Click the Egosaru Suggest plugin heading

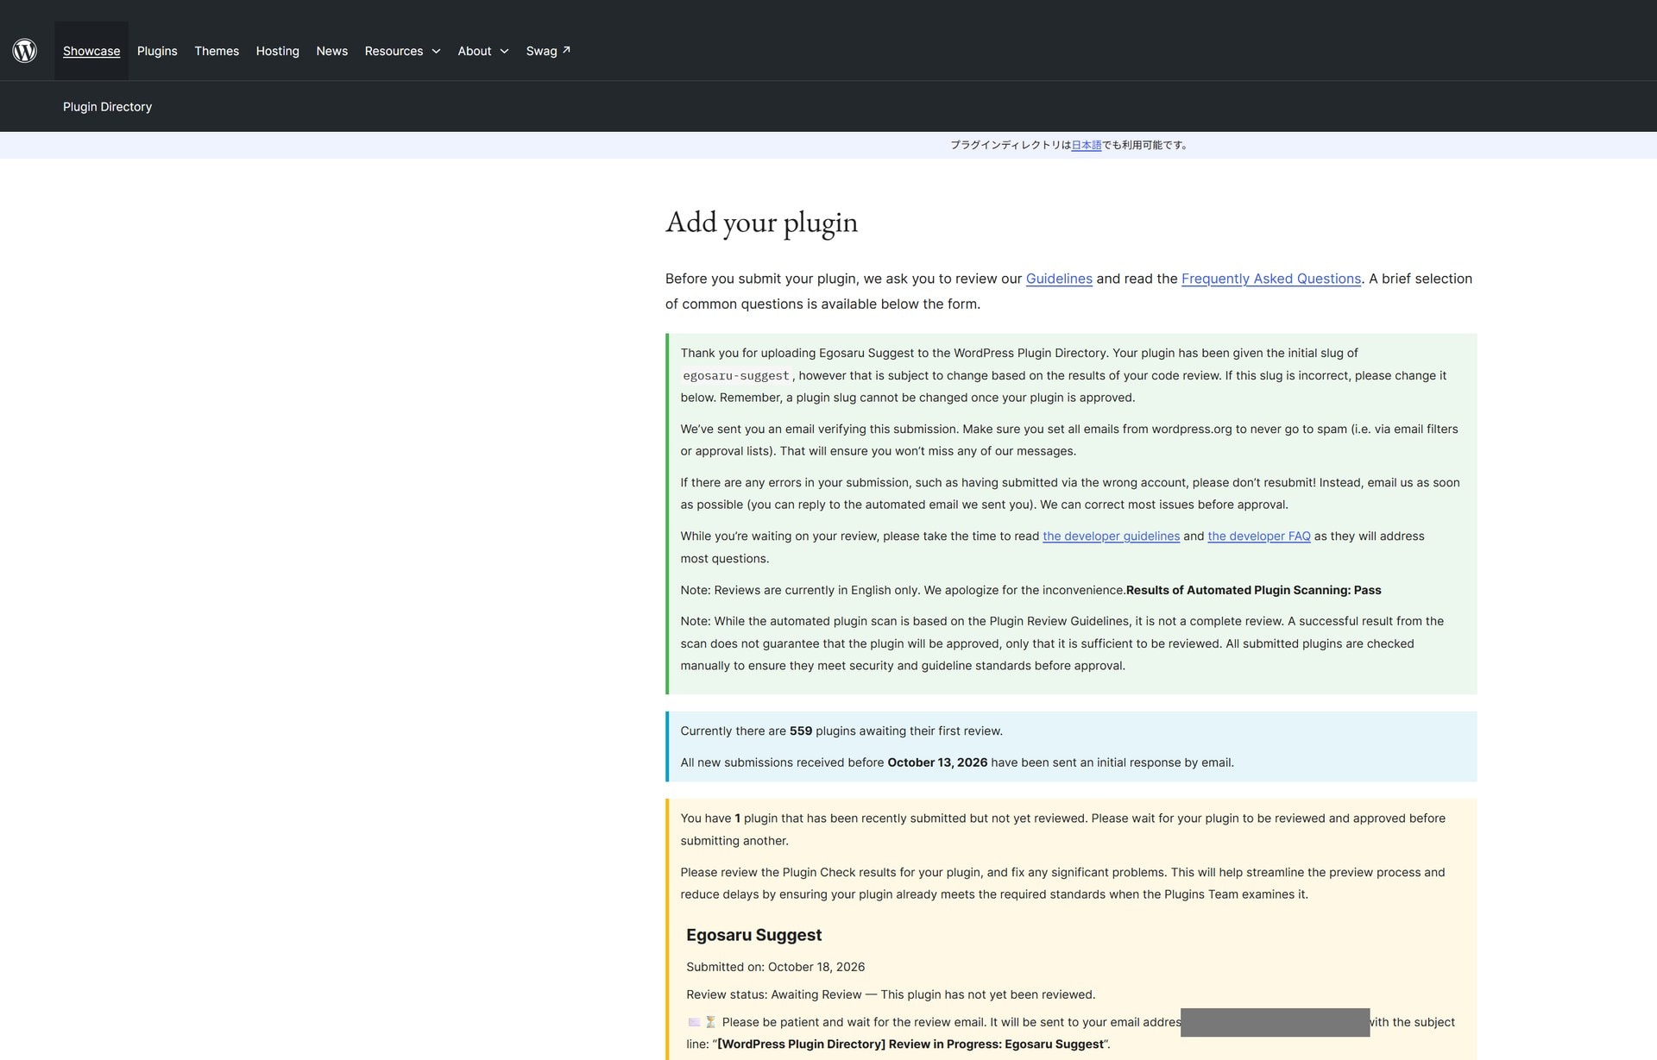tap(753, 935)
